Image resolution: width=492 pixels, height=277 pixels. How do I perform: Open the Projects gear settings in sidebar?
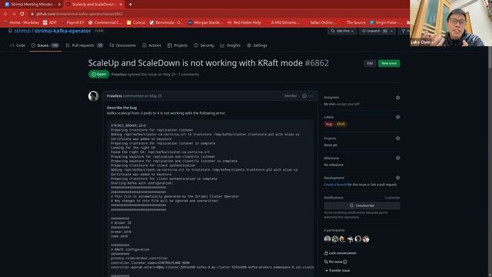[x=397, y=138]
